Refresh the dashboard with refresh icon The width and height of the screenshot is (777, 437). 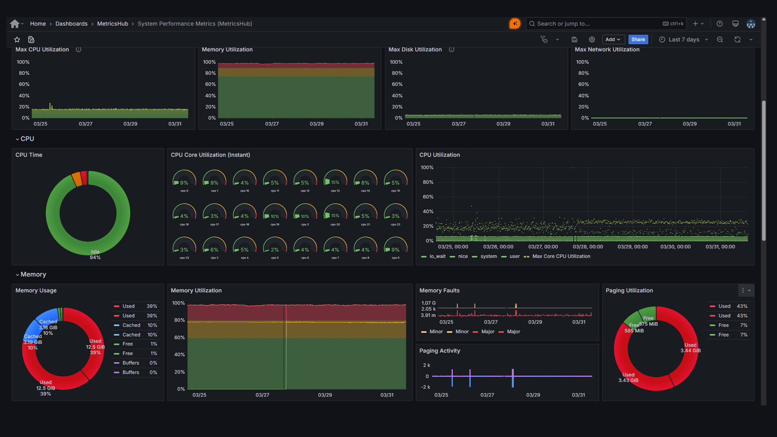(x=737, y=40)
